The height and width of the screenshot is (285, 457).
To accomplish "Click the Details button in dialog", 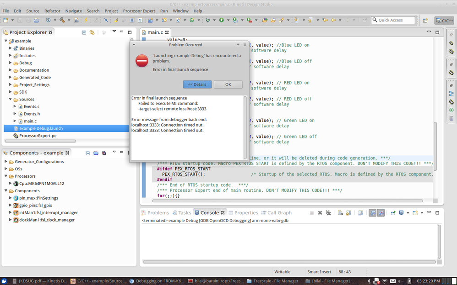I will click(197, 84).
